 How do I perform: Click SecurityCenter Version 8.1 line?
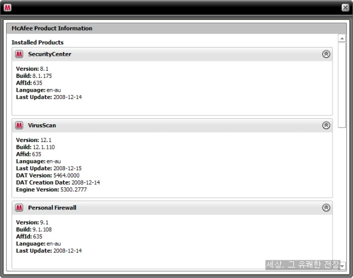point(32,69)
